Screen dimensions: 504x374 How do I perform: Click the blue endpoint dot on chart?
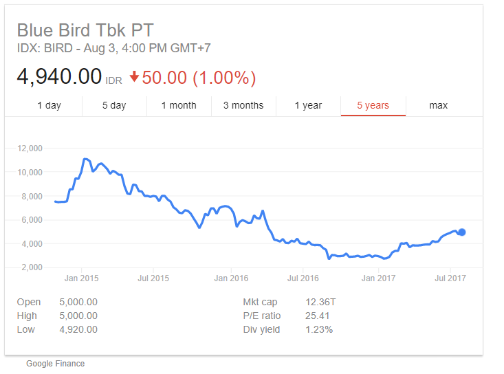tap(462, 232)
